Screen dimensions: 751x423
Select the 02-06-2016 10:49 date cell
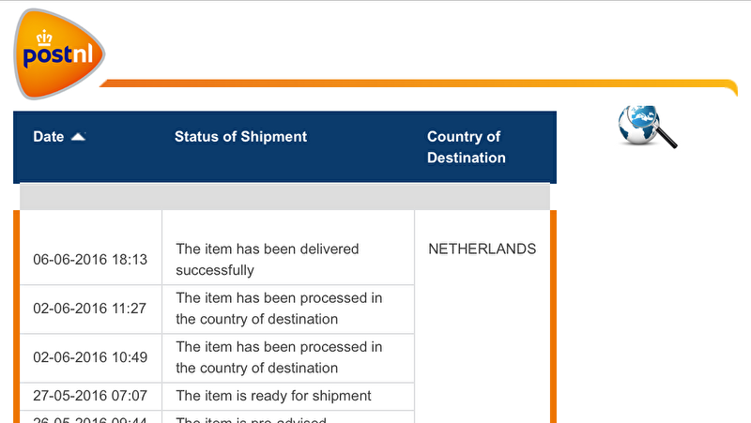(90, 357)
